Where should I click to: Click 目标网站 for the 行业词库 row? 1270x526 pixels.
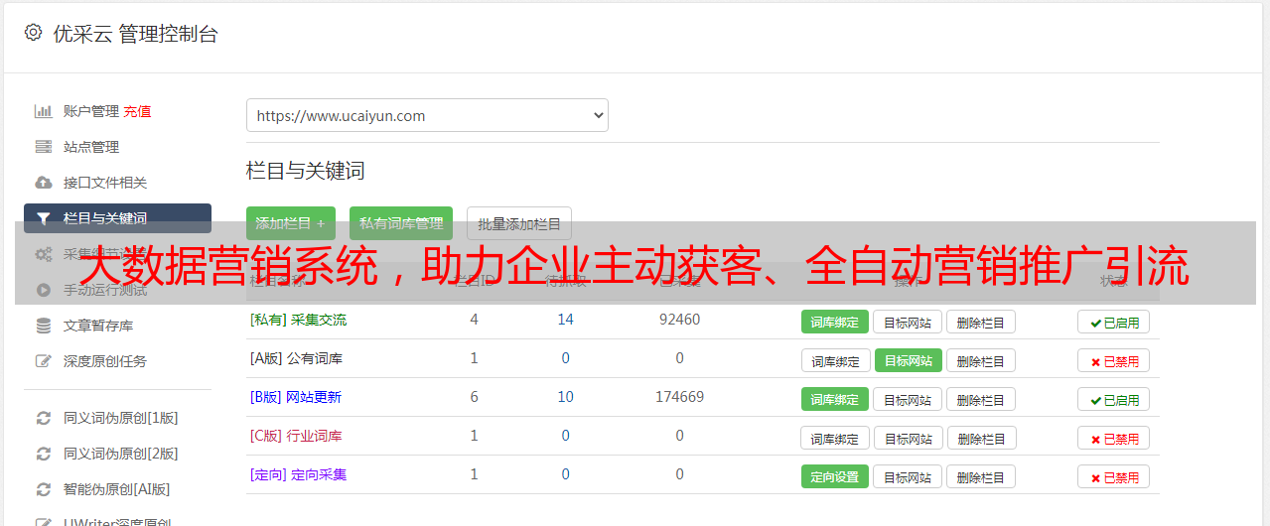[x=909, y=438]
